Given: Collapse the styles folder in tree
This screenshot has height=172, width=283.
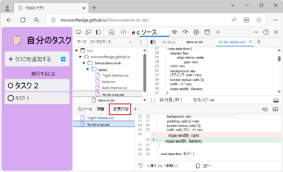Looking at the screenshot, I should (x=87, y=69).
